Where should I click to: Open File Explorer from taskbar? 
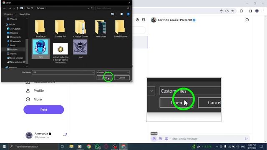pyautogui.click(x=71, y=147)
